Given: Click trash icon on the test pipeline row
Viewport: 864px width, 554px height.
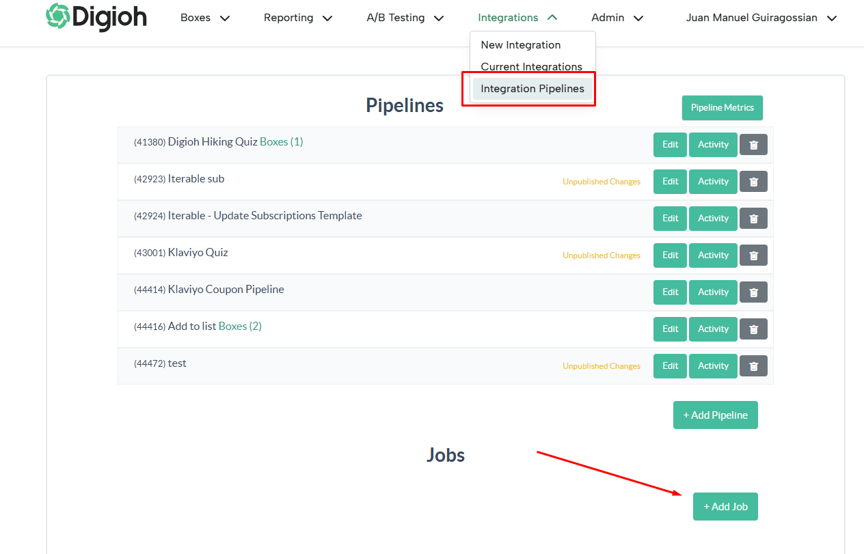Looking at the screenshot, I should [x=753, y=365].
